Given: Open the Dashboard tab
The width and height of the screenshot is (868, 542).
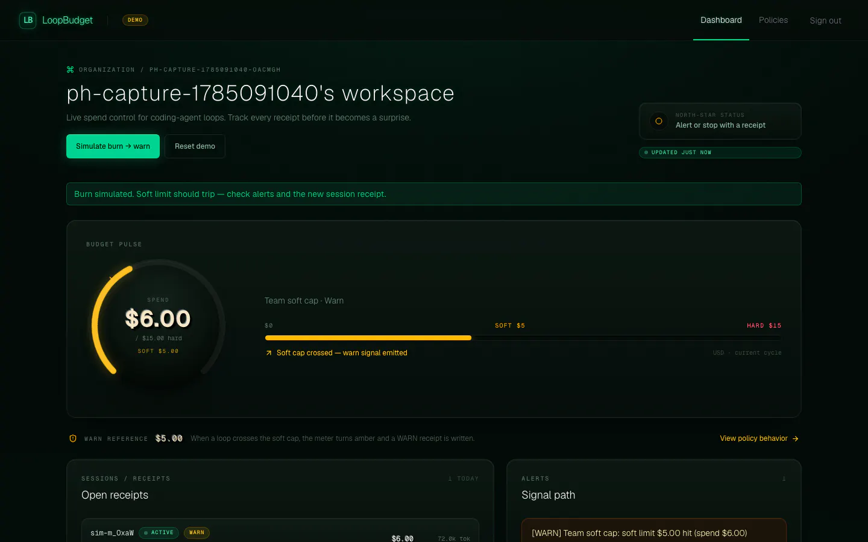Looking at the screenshot, I should coord(721,20).
